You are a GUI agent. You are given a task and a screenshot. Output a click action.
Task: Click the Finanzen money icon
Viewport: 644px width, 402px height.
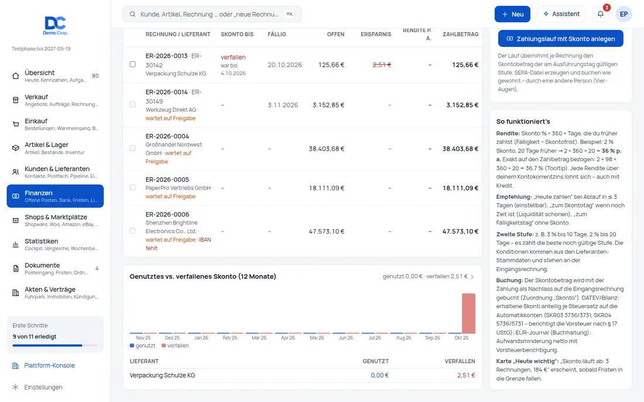pyautogui.click(x=16, y=196)
